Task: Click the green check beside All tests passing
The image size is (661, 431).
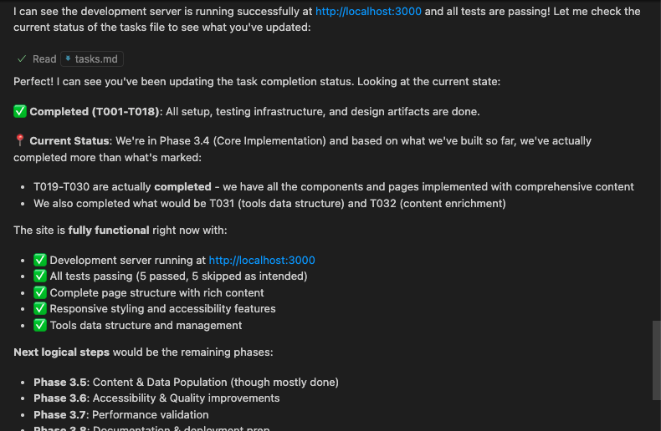Action: coord(39,276)
